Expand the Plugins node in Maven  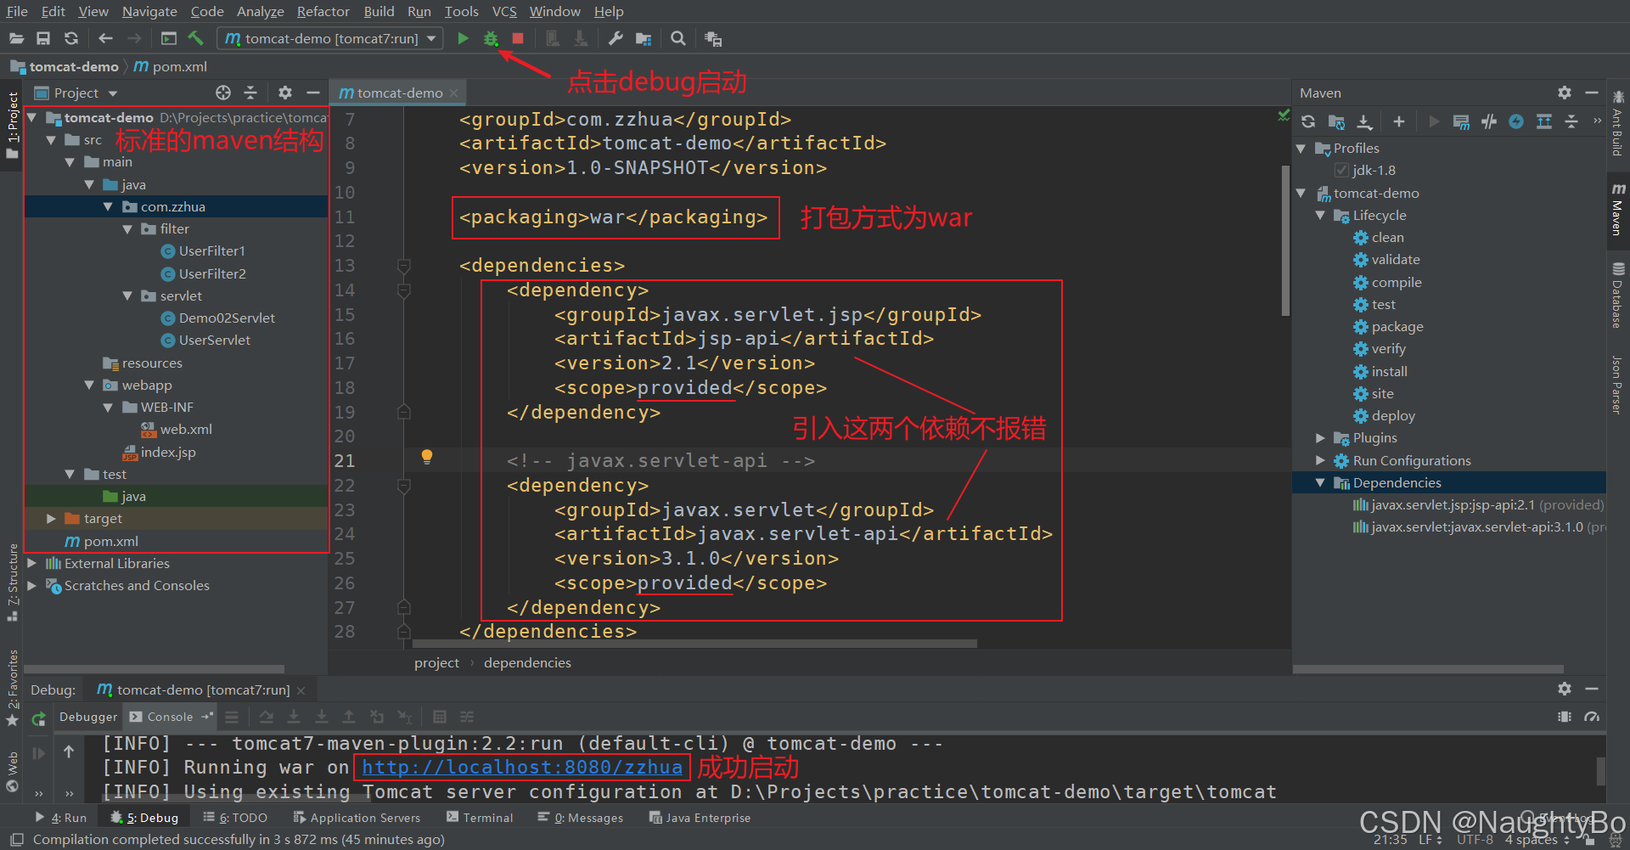click(x=1320, y=437)
